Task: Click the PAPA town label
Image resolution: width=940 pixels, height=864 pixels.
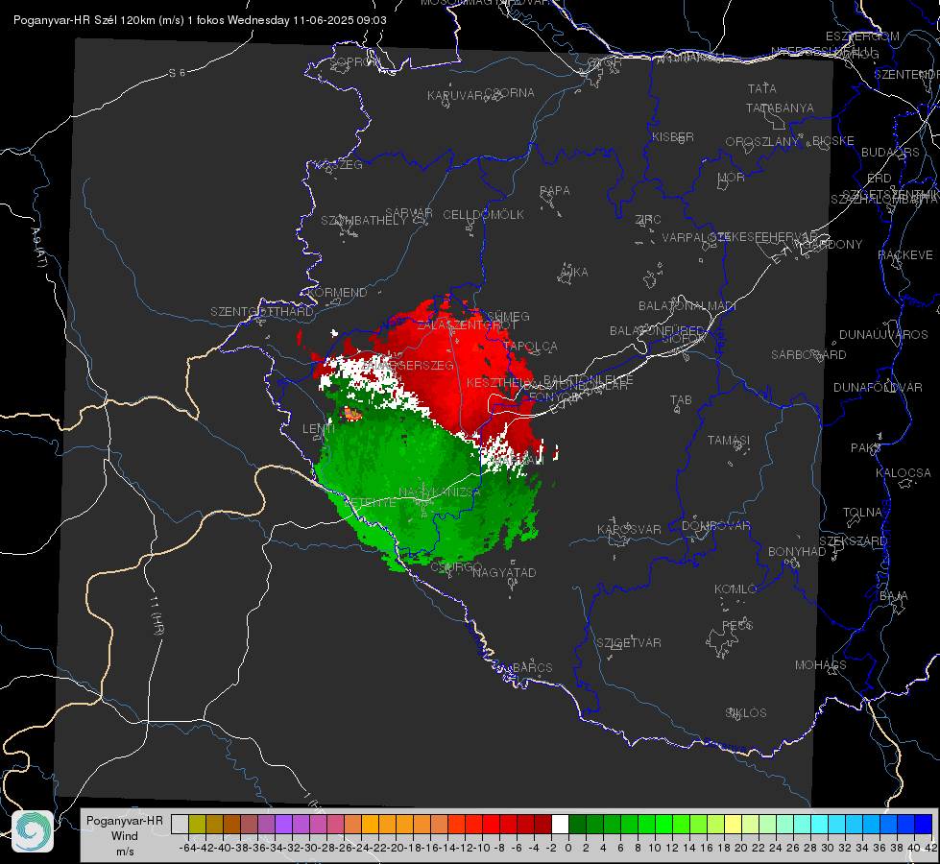Action: point(555,191)
